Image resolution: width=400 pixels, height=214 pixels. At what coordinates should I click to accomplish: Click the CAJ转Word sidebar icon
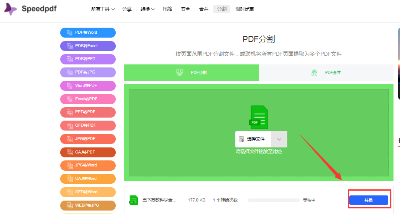[x=69, y=179]
